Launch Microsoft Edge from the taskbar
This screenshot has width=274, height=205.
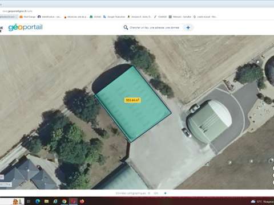pyautogui.click(x=38, y=202)
